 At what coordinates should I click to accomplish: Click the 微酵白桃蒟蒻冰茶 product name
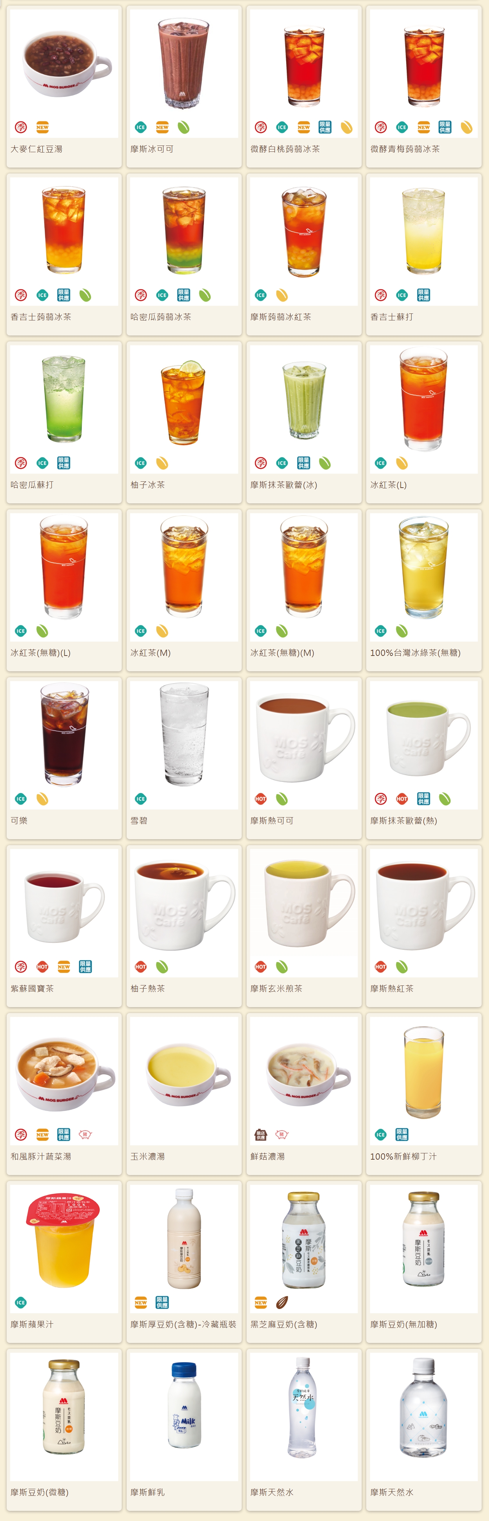[285, 149]
